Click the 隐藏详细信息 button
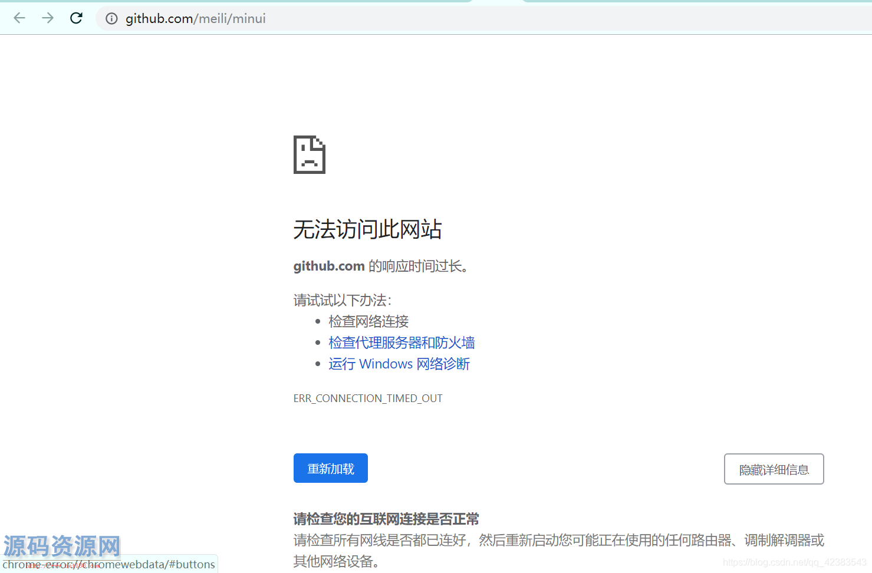Viewport: 872px width, 573px height. point(774,469)
